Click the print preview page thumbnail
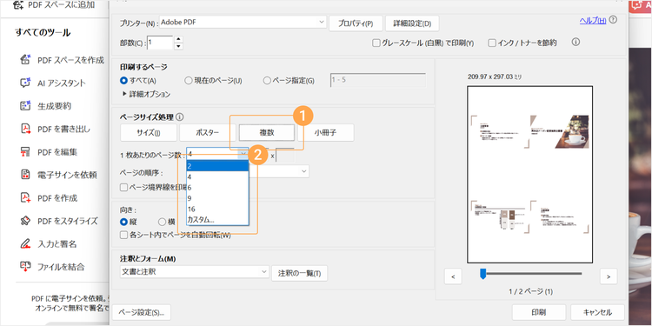 [529, 175]
